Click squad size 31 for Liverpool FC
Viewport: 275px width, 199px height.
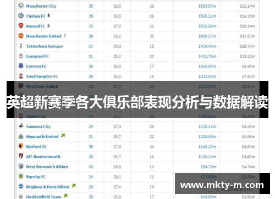[91, 57]
